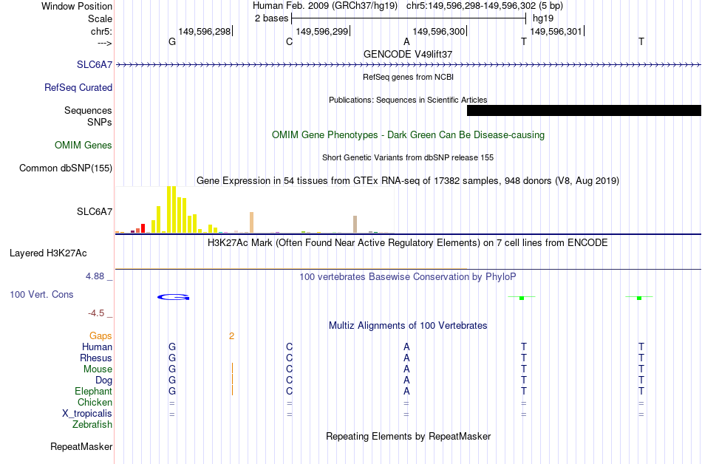The height and width of the screenshot is (464, 702).
Task: Click the Rhesus row C base
Action: pos(289,358)
